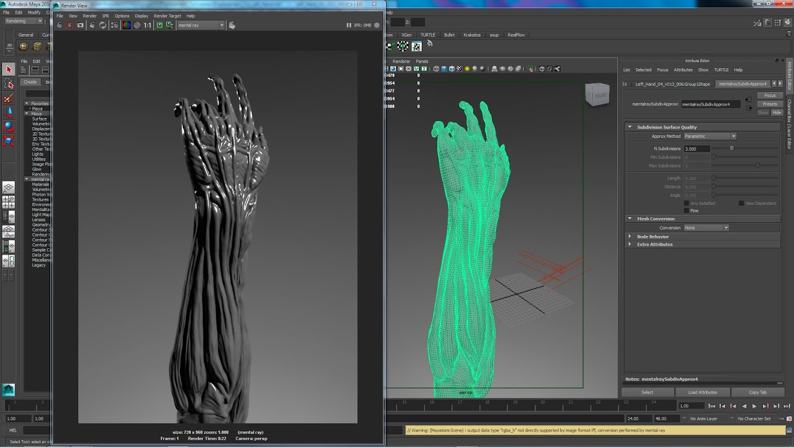The height and width of the screenshot is (447, 794).
Task: Open the Rendering menu set dropdown
Action: [x=24, y=21]
